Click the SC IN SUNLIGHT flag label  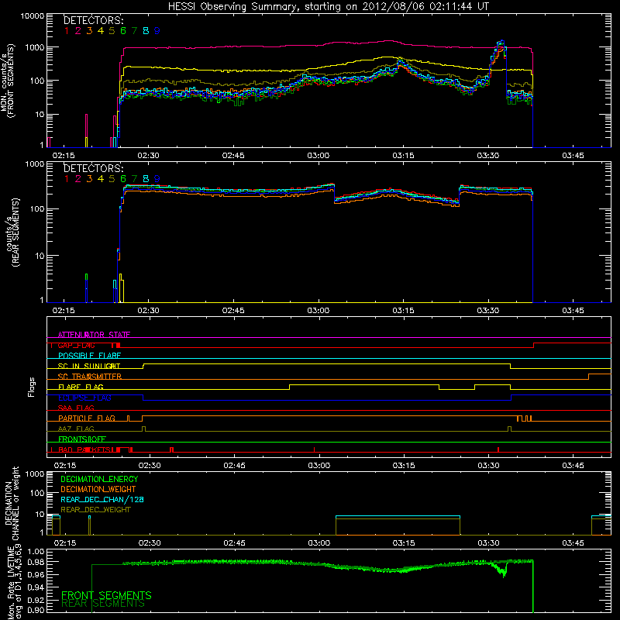[89, 366]
